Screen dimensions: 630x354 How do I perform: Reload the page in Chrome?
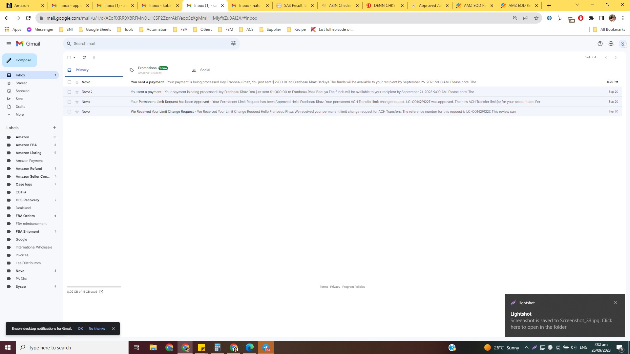pos(28,18)
